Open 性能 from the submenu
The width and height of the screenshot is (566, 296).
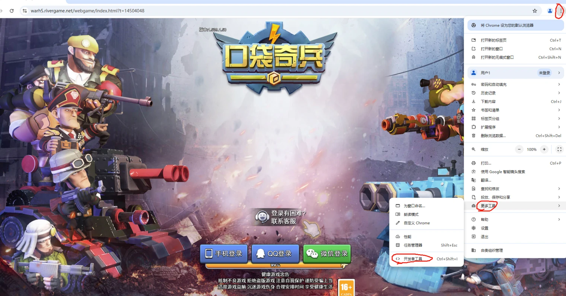pos(426,237)
